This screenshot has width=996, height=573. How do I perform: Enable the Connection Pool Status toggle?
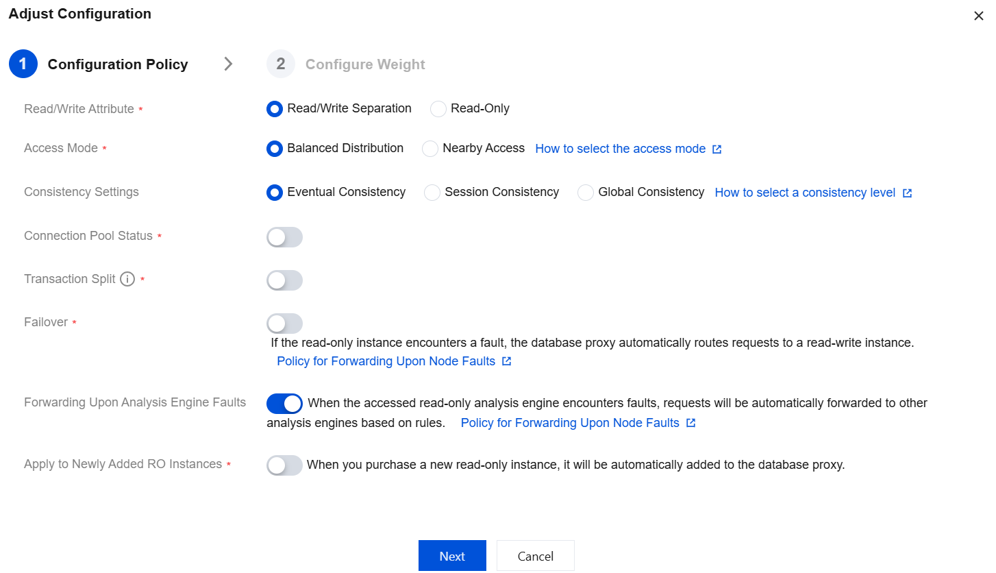284,237
